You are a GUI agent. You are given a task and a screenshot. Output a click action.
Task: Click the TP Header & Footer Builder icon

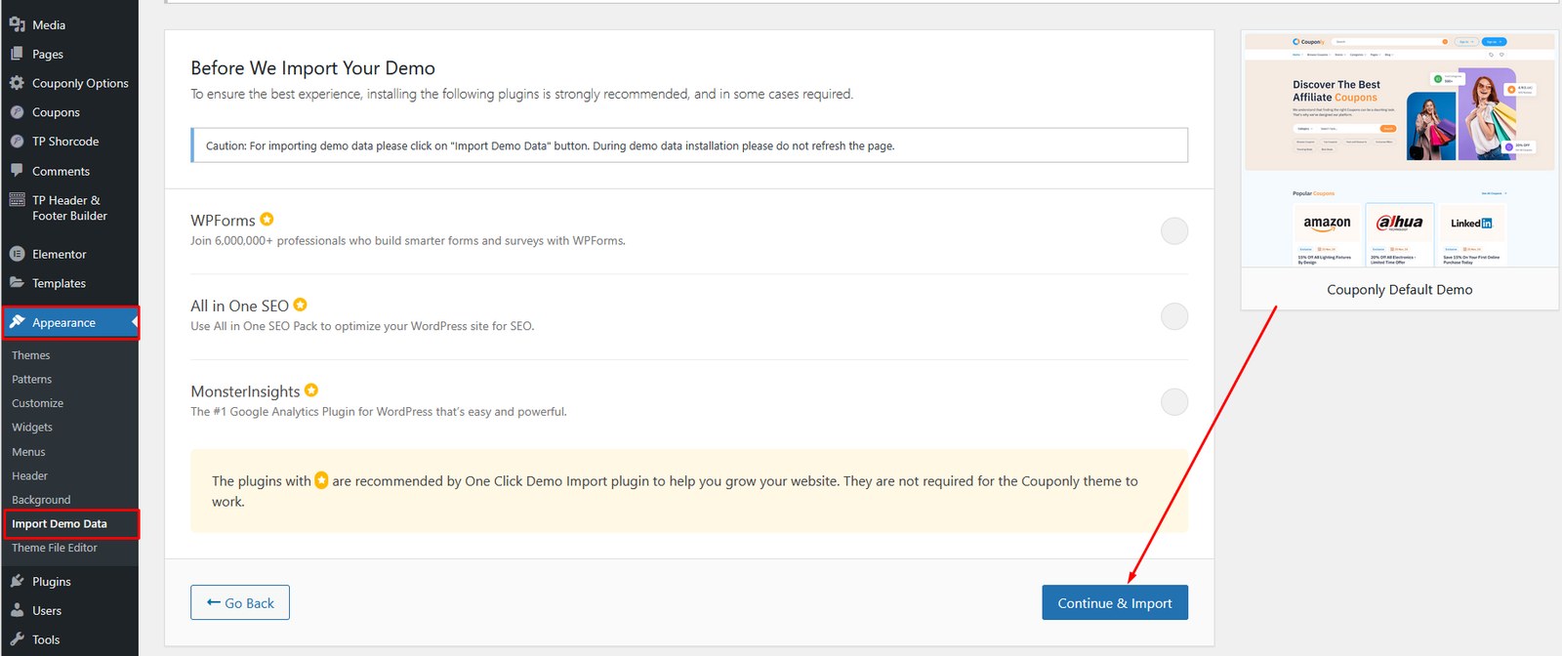click(x=17, y=200)
